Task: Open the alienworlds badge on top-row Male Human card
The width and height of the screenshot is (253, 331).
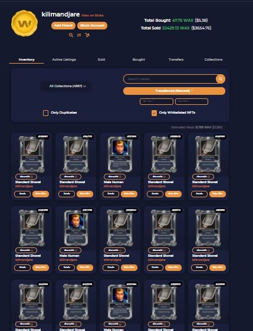Action: (114, 177)
